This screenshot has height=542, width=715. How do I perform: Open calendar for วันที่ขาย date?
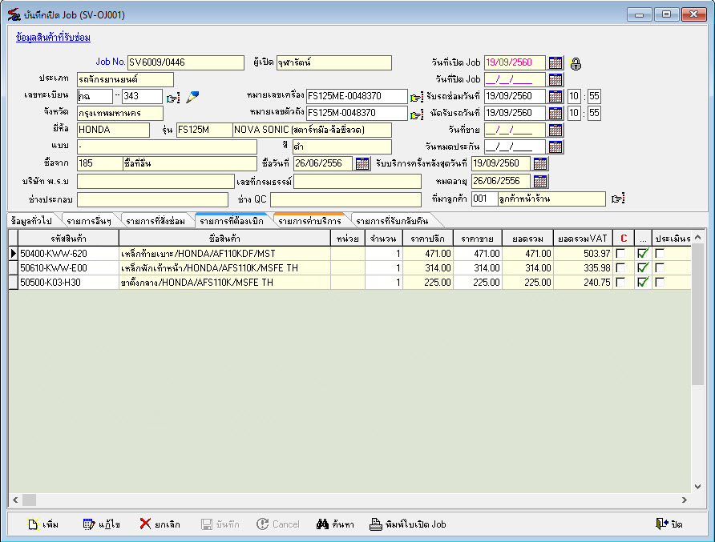tap(555, 130)
